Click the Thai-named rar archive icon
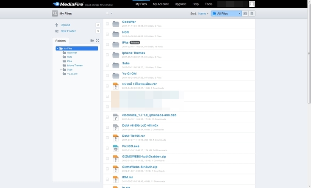This screenshot has height=188, width=311. click(116, 86)
